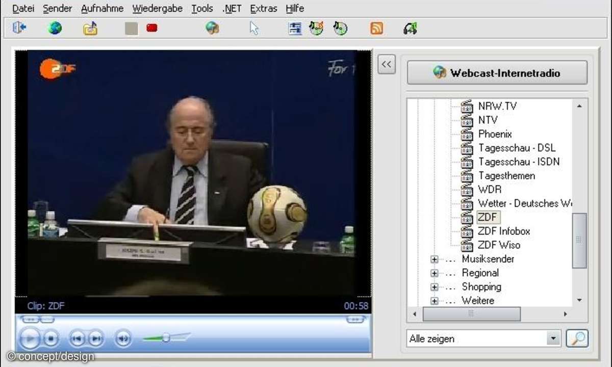
Task: Select the NTV station
Action: click(x=488, y=120)
